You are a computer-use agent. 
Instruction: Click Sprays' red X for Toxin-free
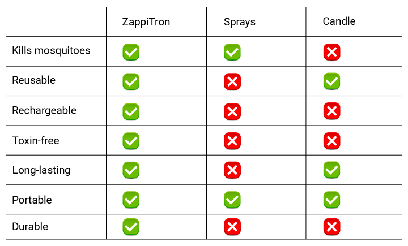(232, 141)
